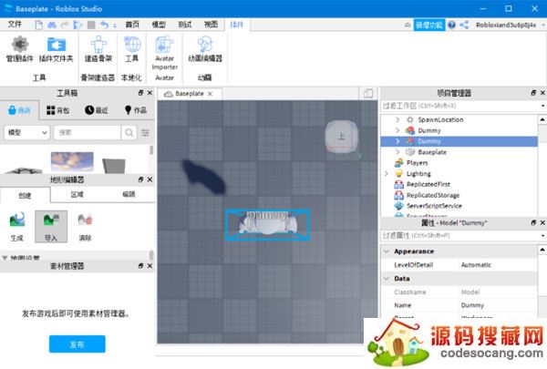Expand the first Dummy tree node
547x369 pixels.
coord(397,130)
